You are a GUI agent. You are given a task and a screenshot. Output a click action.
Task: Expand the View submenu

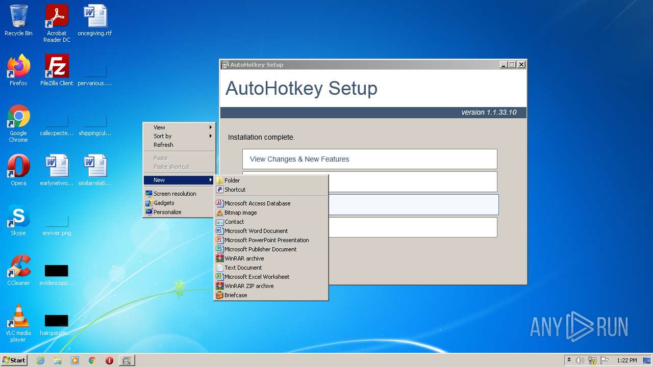click(x=179, y=127)
